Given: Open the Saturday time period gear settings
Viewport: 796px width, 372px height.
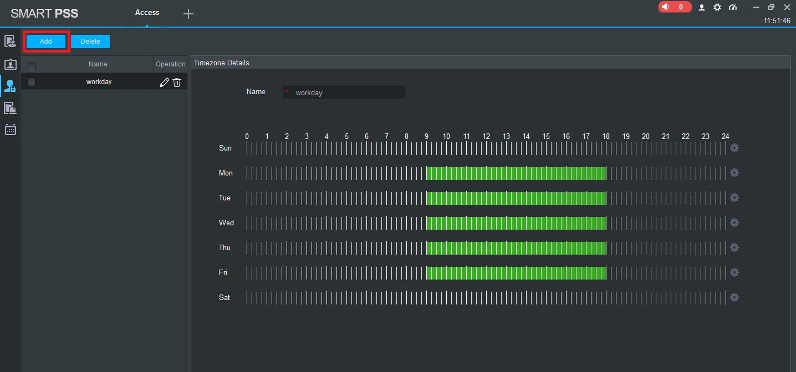Looking at the screenshot, I should [x=734, y=297].
